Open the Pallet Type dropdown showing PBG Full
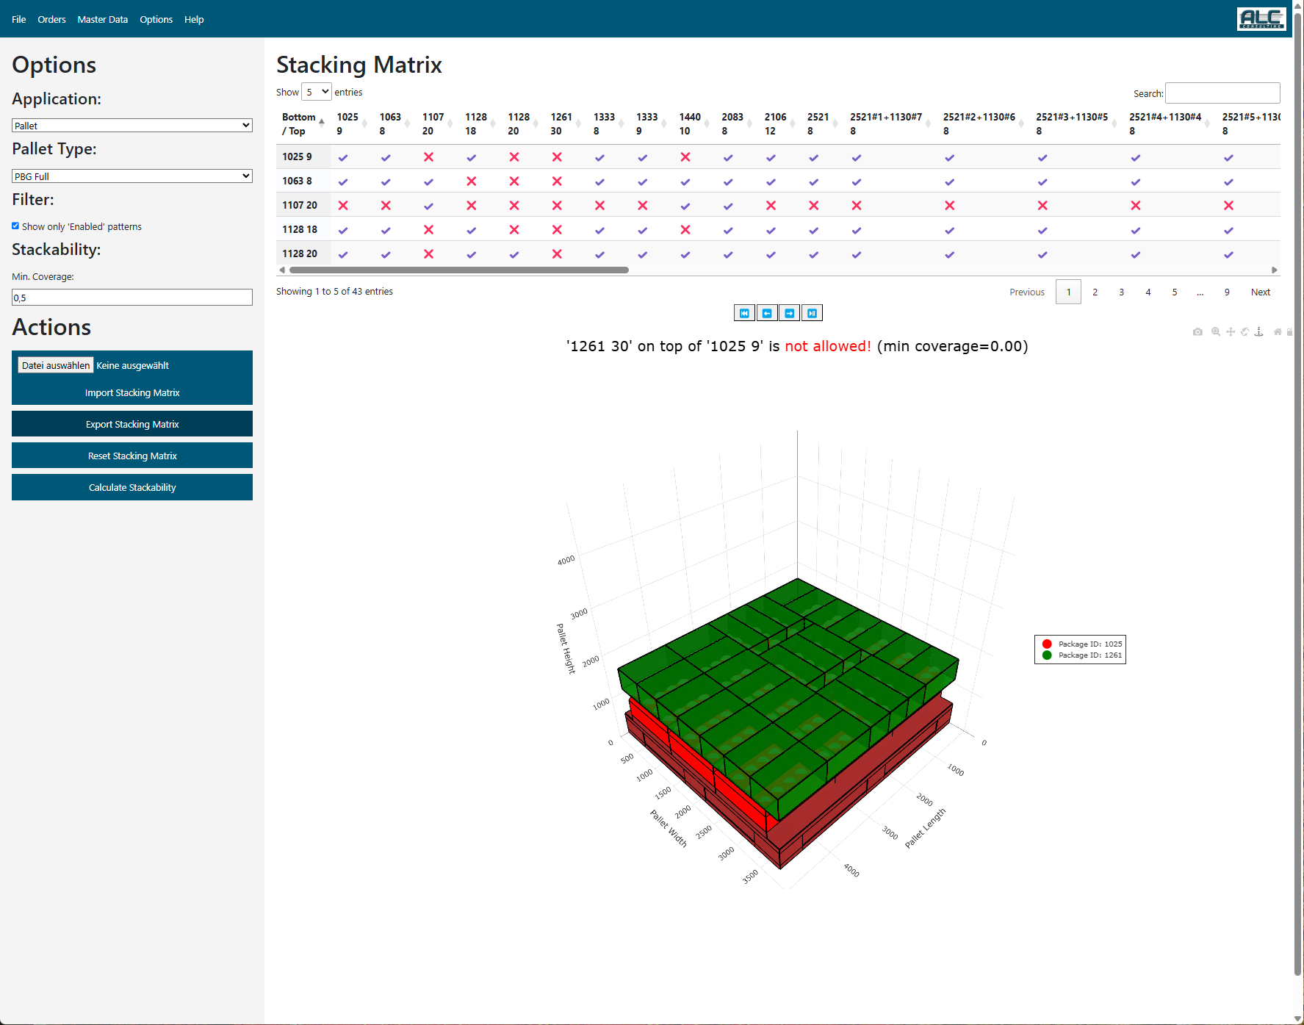Screen dimensions: 1304x1025 [132, 176]
